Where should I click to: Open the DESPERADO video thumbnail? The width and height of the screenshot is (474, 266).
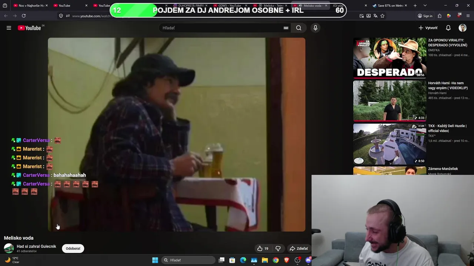click(x=390, y=58)
